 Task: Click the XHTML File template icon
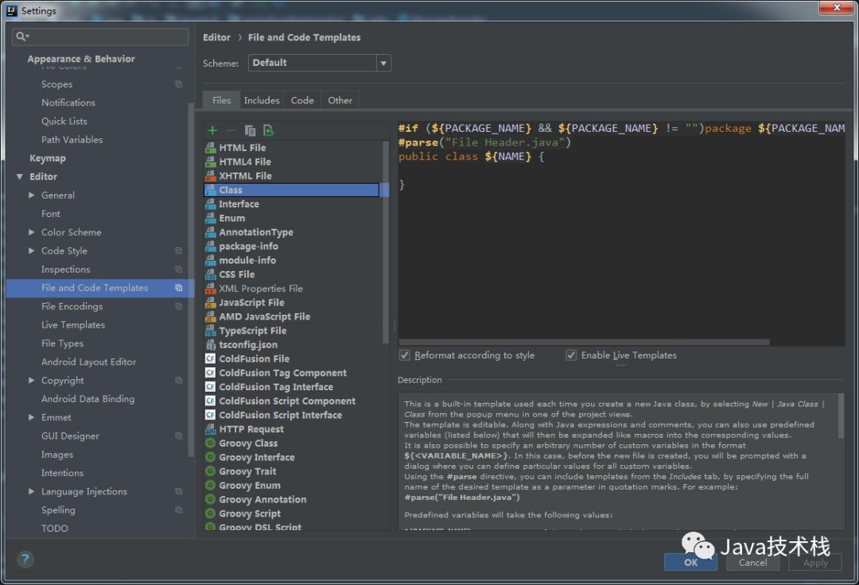(210, 176)
